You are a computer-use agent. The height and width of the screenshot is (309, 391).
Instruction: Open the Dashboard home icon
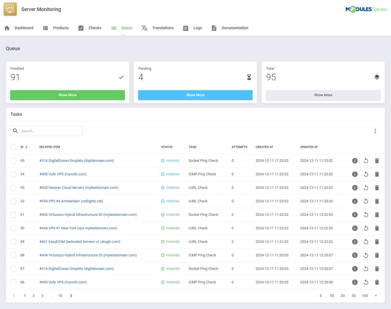click(x=7, y=28)
